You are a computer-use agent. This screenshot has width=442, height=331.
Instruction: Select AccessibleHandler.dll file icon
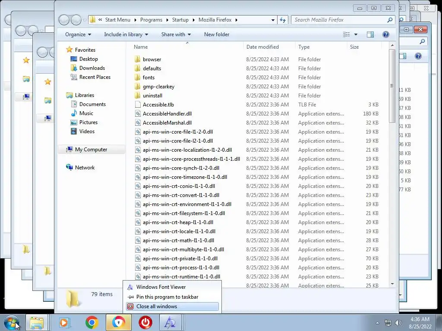[138, 113]
